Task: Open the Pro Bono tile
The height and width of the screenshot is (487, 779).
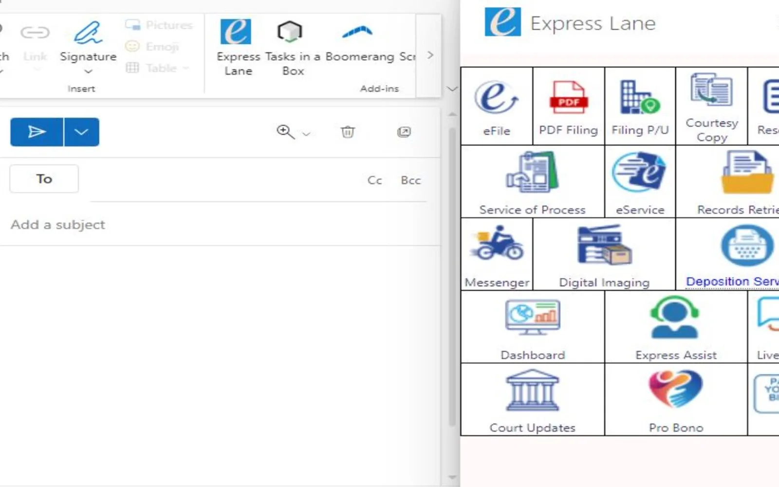Action: tap(676, 399)
